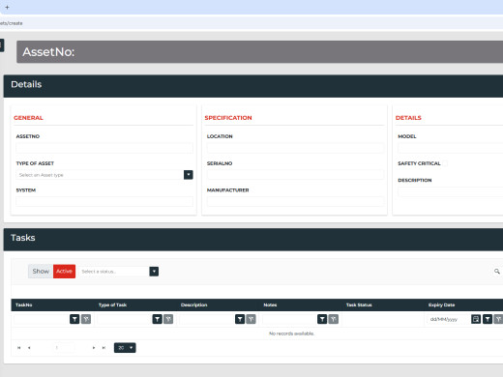Click the AssetNo: title bar
Screen dimensions: 503x377
click(x=259, y=51)
